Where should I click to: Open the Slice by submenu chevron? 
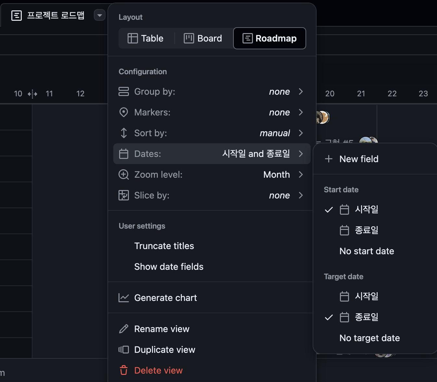[x=301, y=195]
